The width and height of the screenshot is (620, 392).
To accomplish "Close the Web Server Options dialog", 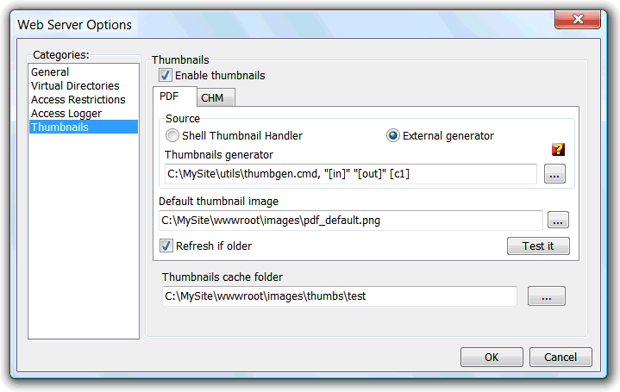I will [578, 19].
